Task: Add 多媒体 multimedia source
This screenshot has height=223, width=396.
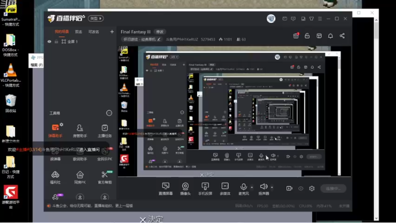Action: (x=225, y=189)
